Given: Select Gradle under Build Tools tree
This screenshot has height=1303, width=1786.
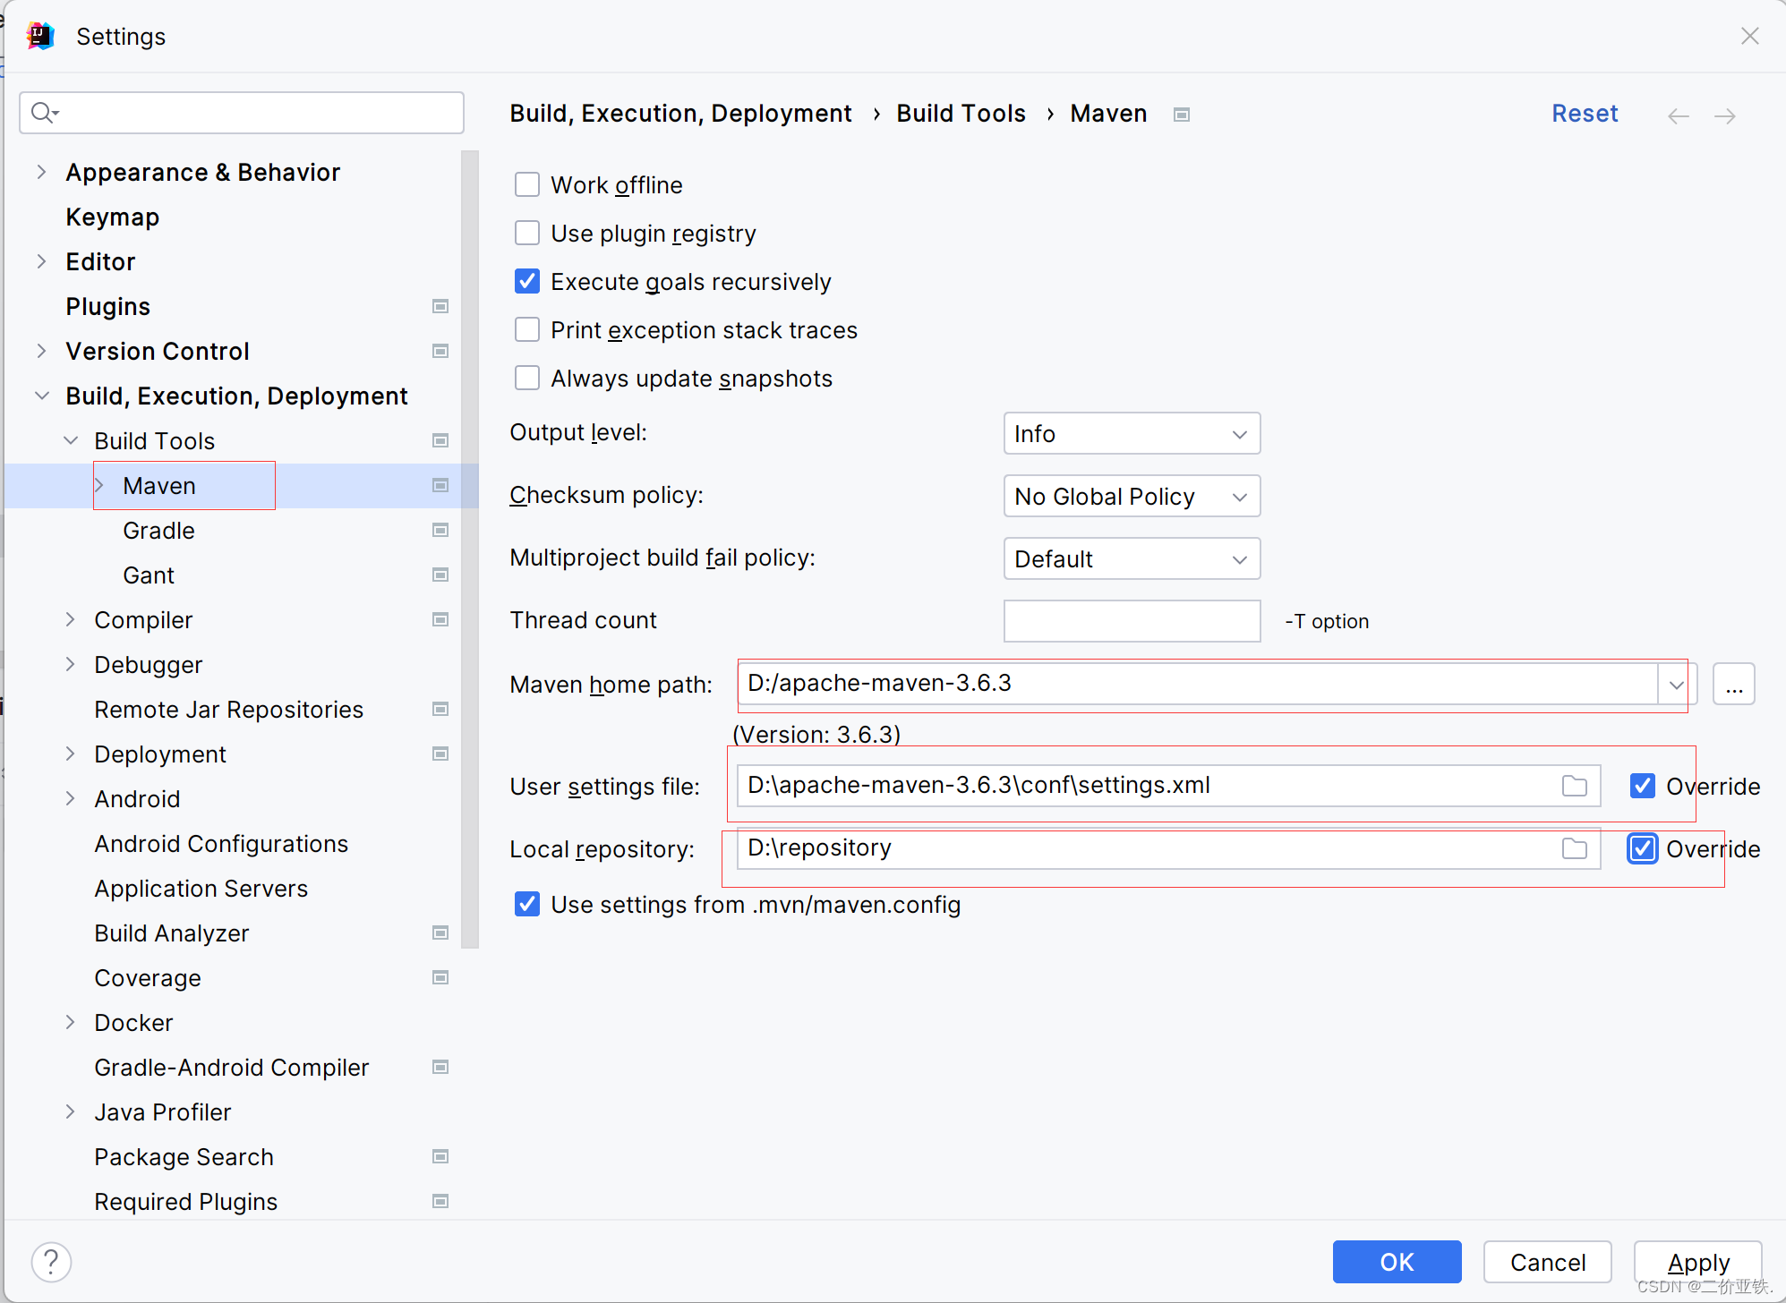Looking at the screenshot, I should click(157, 531).
